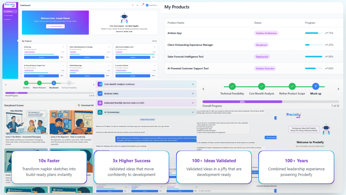Expand Estimated Monthly Service Costs section
This screenshot has height=195, width=346.
193,103
